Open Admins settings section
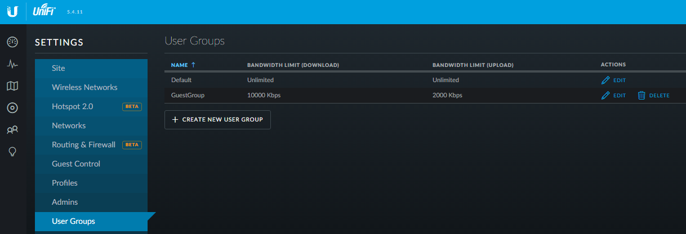The width and height of the screenshot is (686, 234). pos(65,202)
